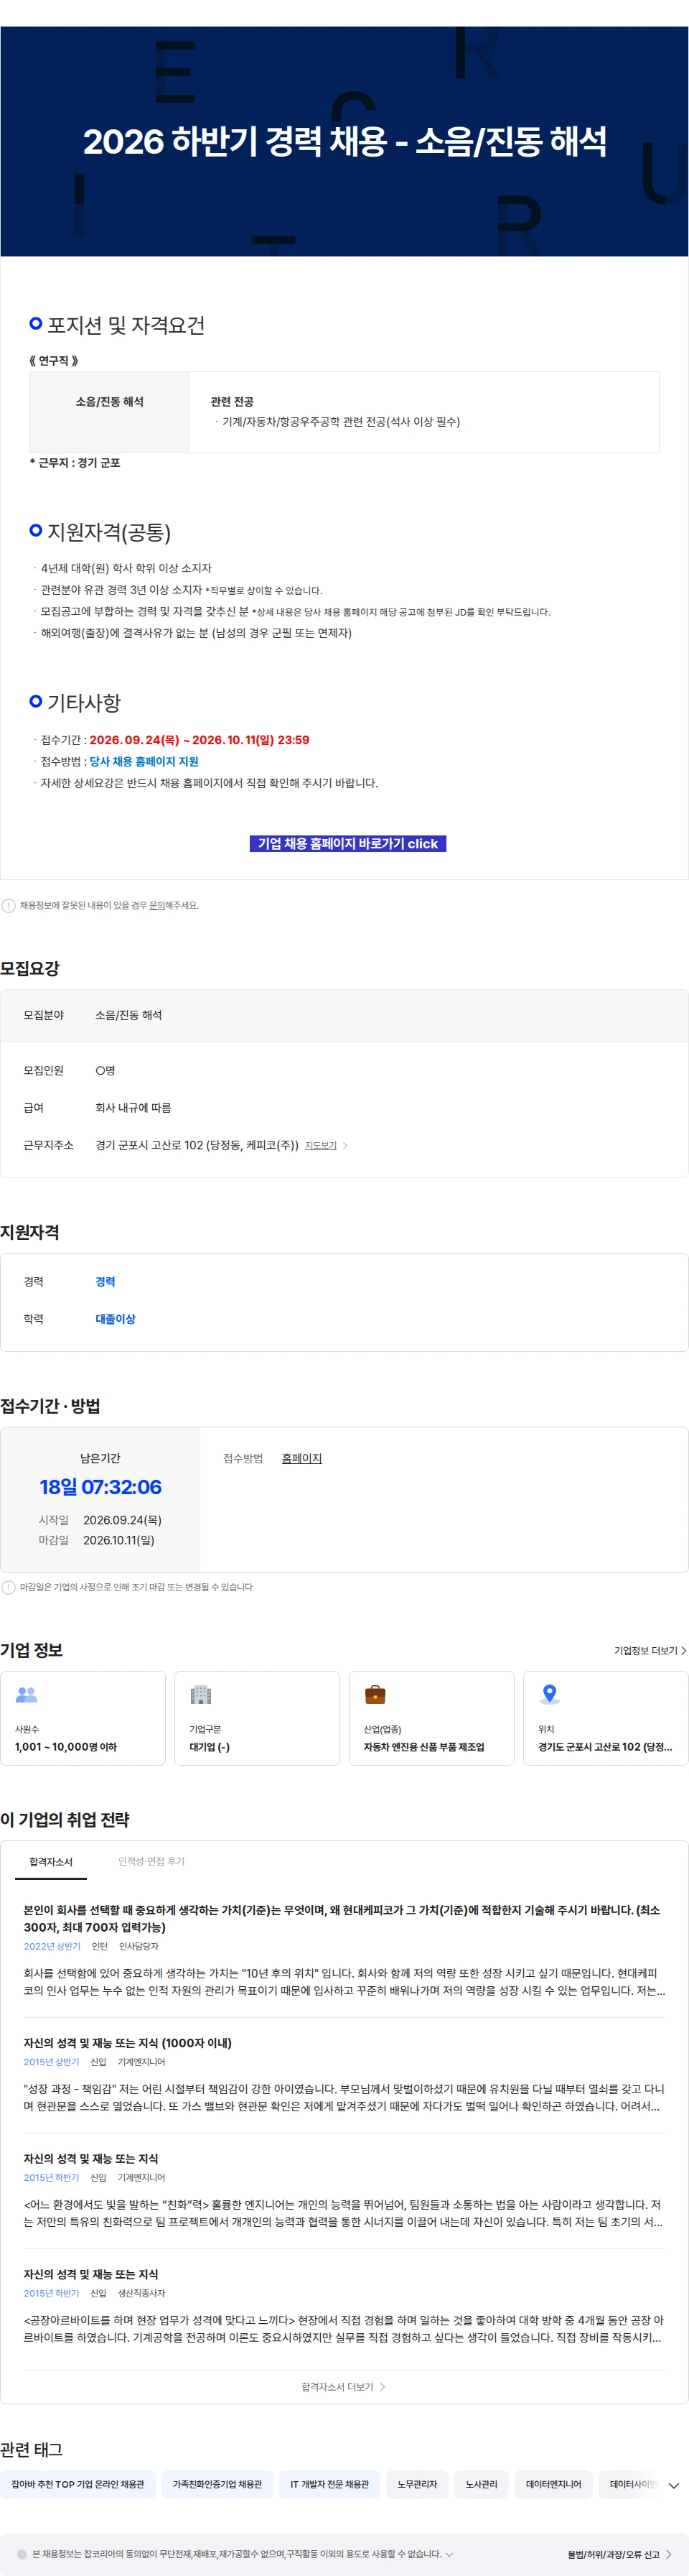Image resolution: width=689 pixels, height=2576 pixels.
Task: Click the 산업(업종) briefcase icon
Action: tap(375, 1694)
